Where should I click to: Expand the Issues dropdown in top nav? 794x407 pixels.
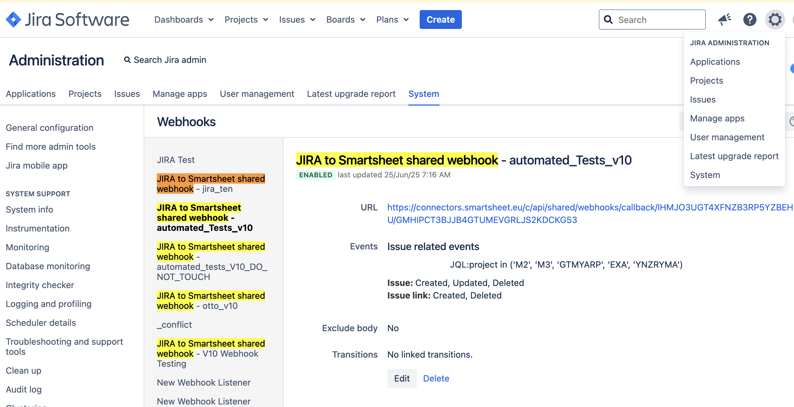[297, 20]
